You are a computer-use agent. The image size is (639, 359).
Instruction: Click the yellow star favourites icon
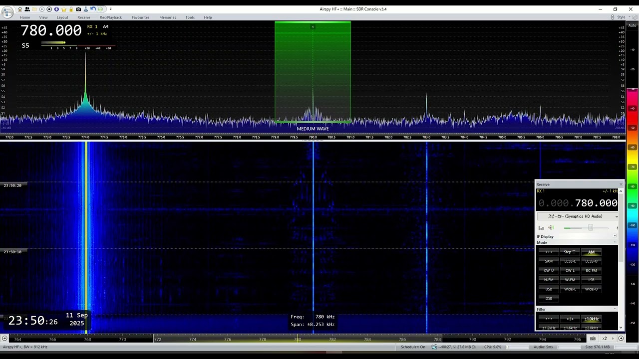point(64,9)
